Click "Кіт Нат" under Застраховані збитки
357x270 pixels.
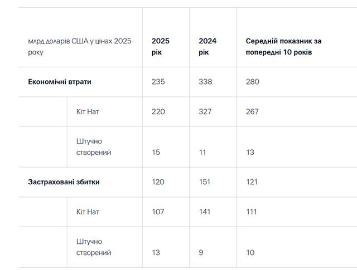88,212
